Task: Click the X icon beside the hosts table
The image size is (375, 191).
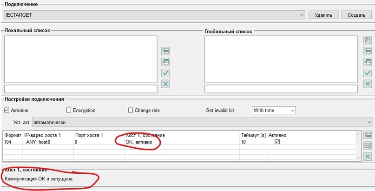Action: [x=368, y=157]
